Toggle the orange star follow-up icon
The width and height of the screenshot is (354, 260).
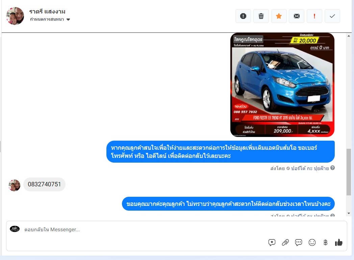279,16
